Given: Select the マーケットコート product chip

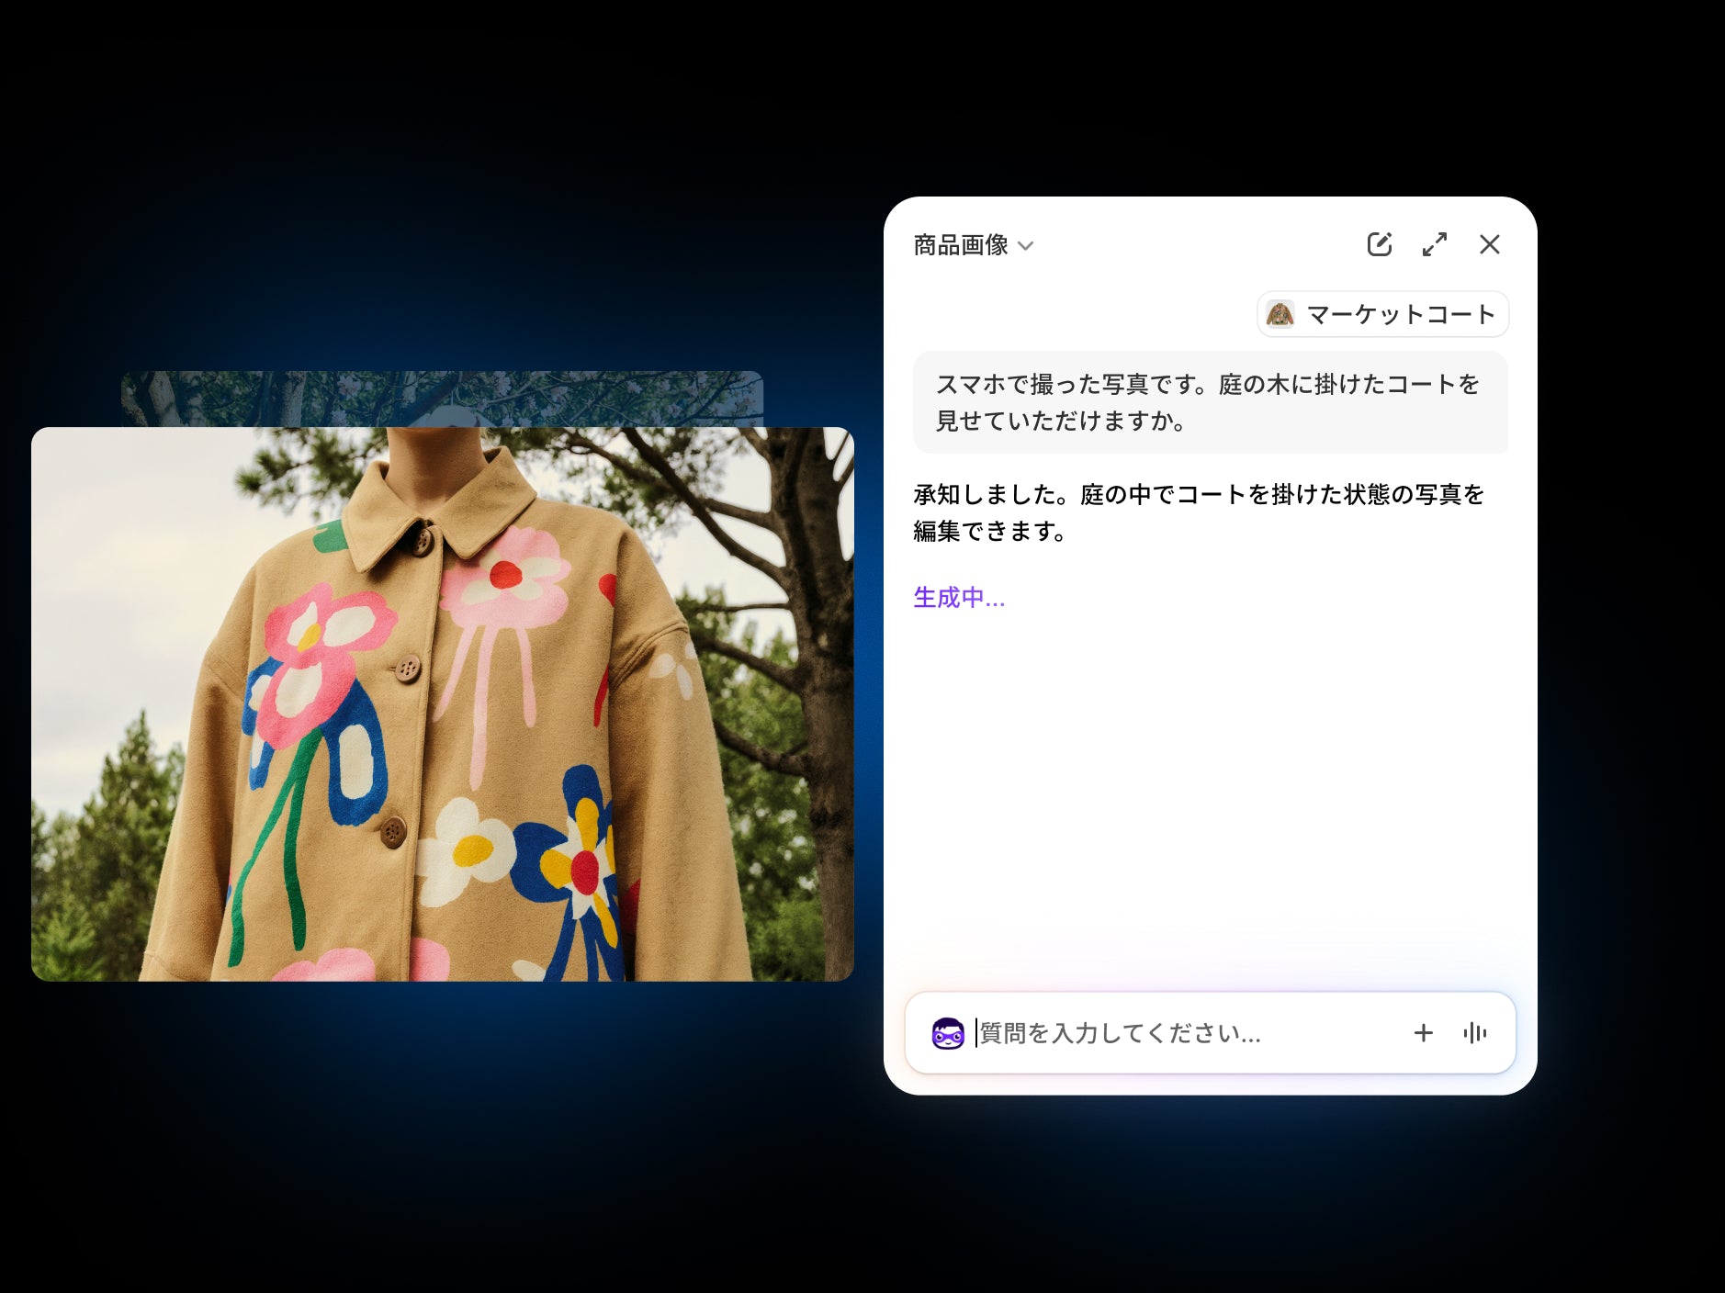Looking at the screenshot, I should (x=1382, y=314).
